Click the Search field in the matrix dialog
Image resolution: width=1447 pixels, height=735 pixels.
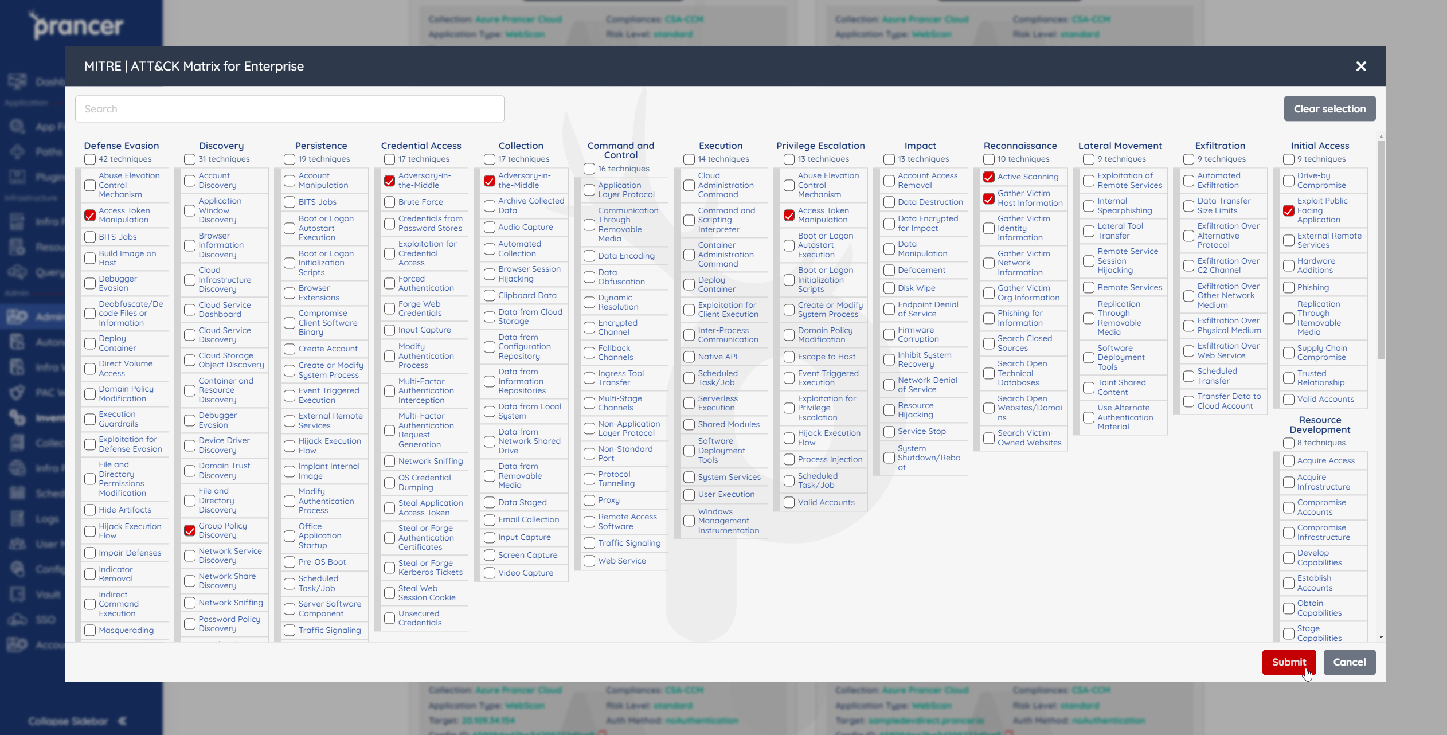click(x=290, y=109)
